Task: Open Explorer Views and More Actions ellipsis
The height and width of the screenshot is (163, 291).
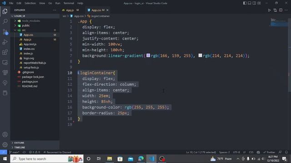Action: click(x=55, y=10)
